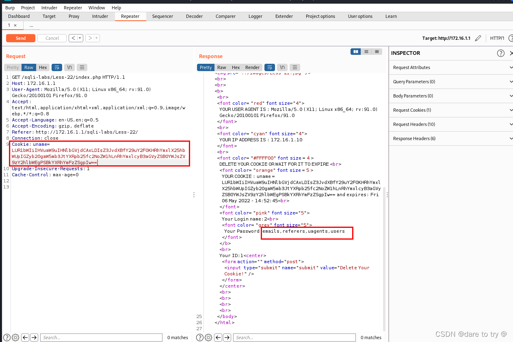Add a new Repeater tab with ellipsis
Image resolution: width=513 pixels, height=342 pixels.
(31, 25)
